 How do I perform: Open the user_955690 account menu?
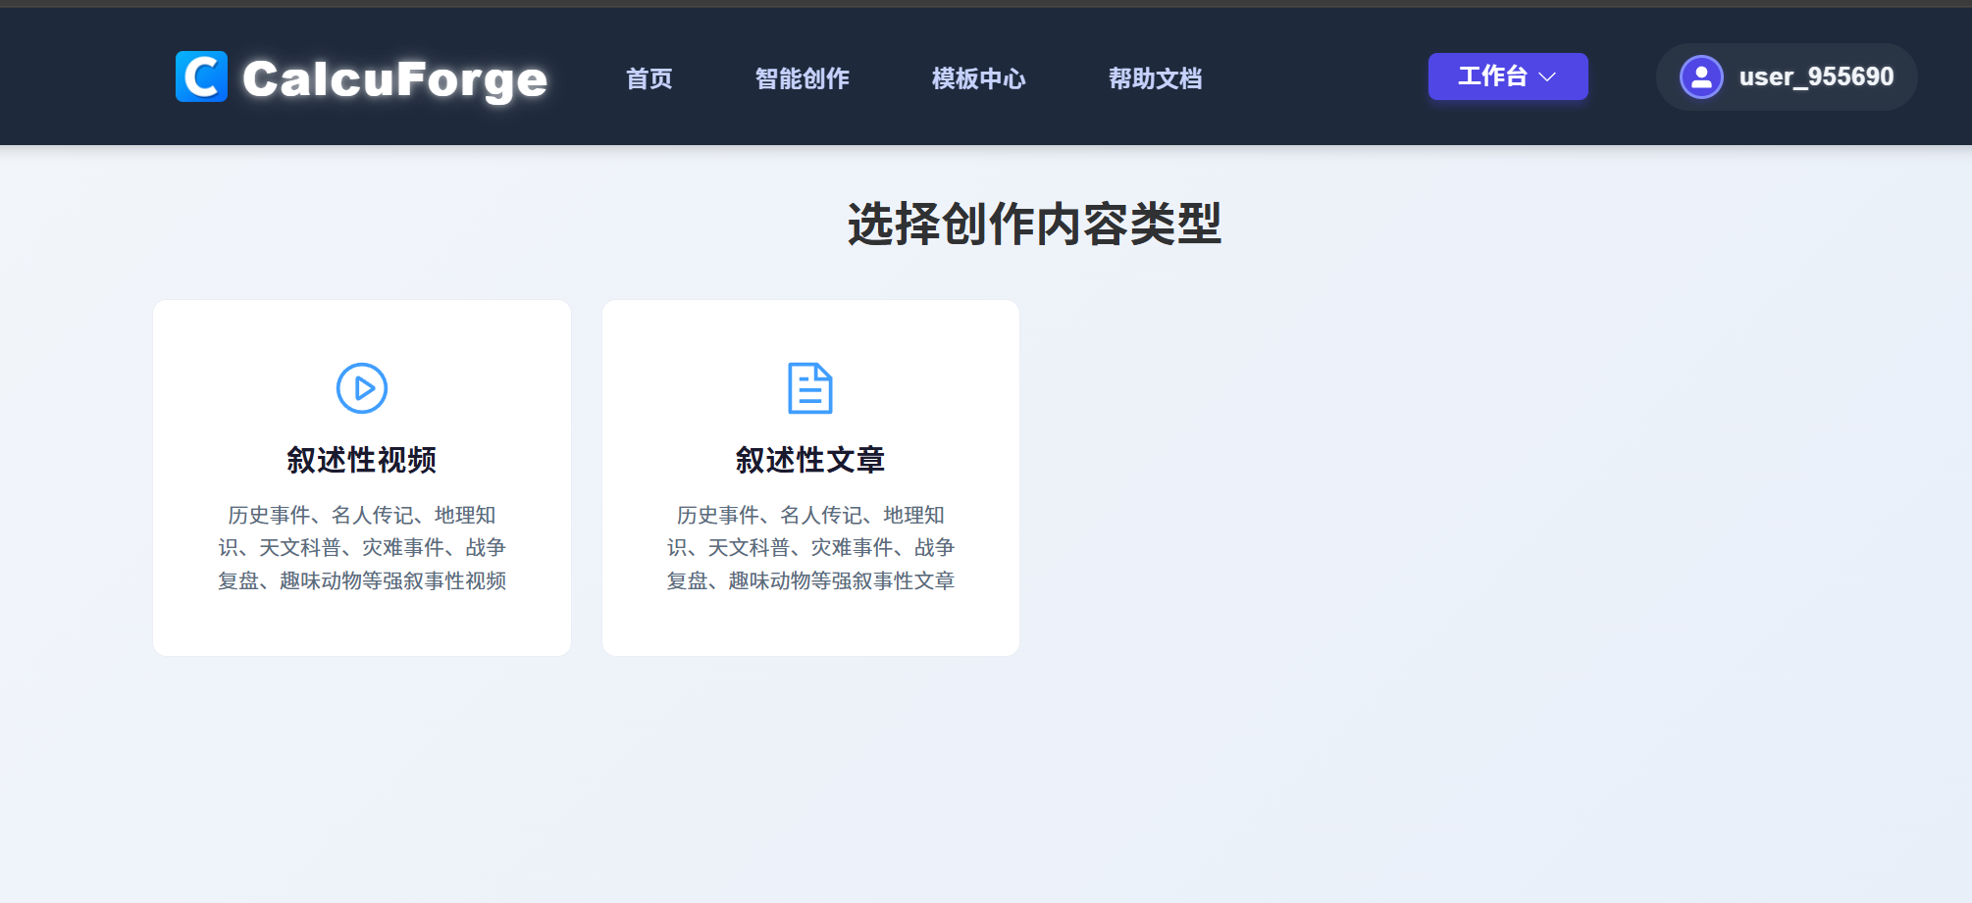(1786, 76)
